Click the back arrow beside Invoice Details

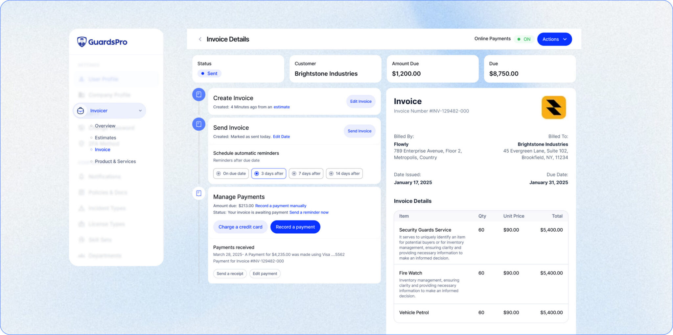click(x=200, y=39)
